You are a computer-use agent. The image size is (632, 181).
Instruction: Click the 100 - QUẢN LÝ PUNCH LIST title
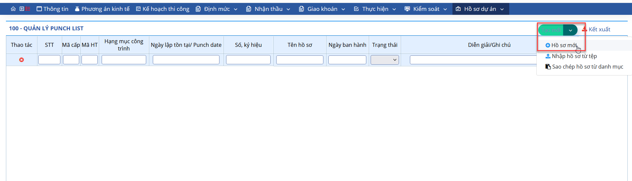pos(46,28)
